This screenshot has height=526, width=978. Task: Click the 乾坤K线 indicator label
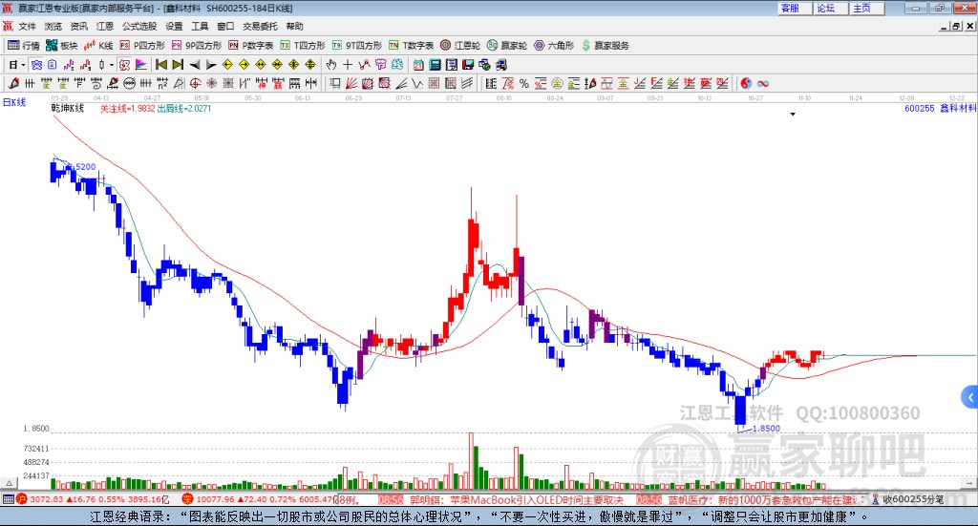click(68, 108)
